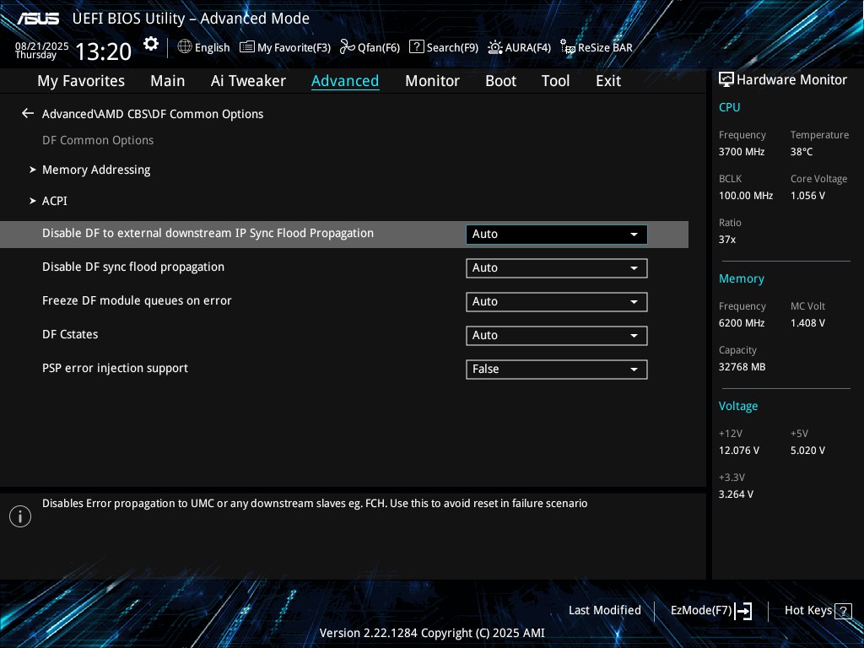The width and height of the screenshot is (864, 648).
Task: Click the Hardware Monitor display icon
Action: tap(726, 80)
